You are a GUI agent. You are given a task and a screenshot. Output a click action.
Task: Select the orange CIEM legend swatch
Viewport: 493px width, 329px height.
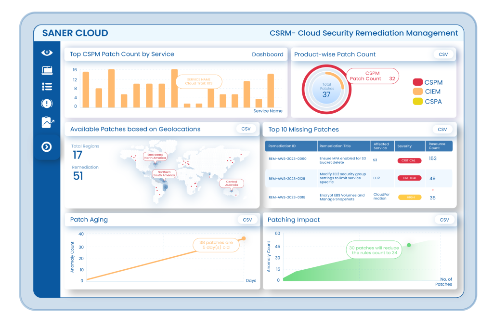point(417,92)
